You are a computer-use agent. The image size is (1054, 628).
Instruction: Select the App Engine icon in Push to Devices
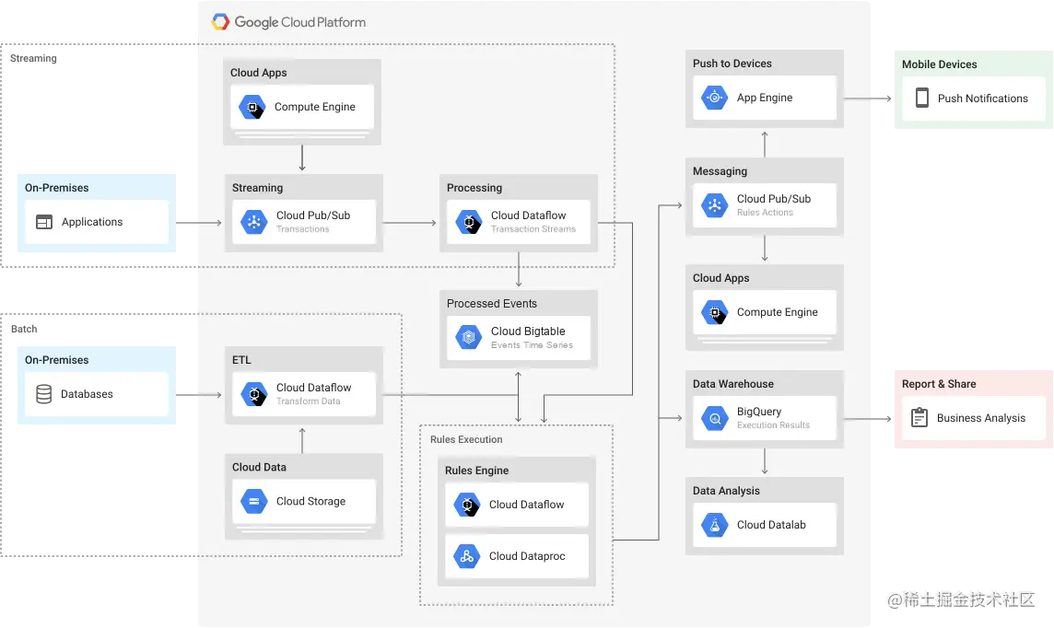click(x=715, y=98)
